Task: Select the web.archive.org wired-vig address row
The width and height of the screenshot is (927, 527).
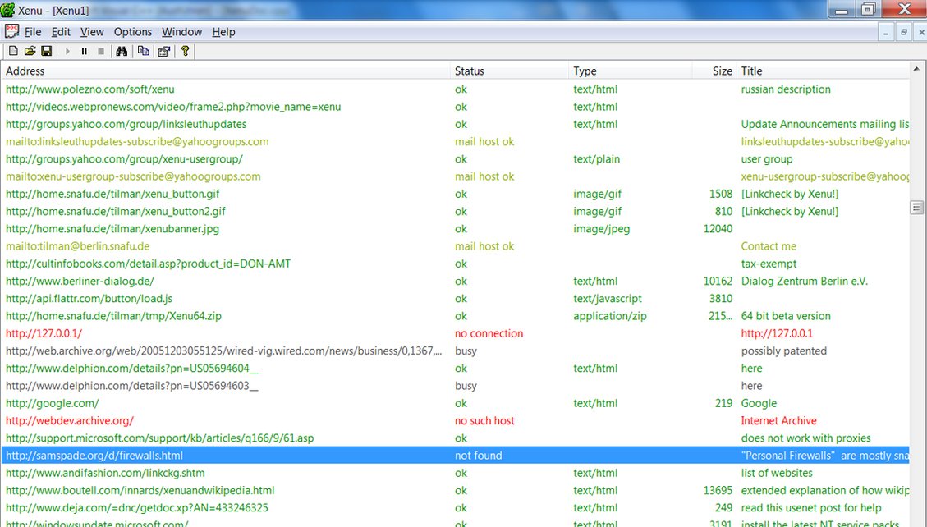Action: tap(455, 351)
